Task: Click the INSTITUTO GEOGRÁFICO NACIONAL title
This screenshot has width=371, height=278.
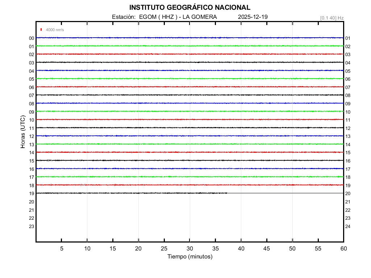Action: (x=189, y=8)
